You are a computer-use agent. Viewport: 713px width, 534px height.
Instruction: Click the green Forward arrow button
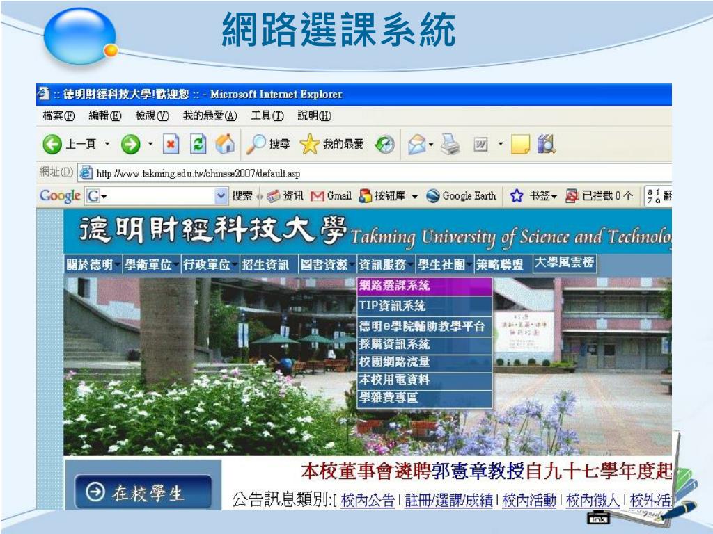point(130,145)
